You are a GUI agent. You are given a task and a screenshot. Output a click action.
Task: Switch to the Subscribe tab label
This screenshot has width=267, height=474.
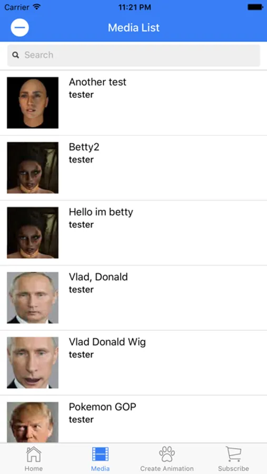tap(233, 469)
